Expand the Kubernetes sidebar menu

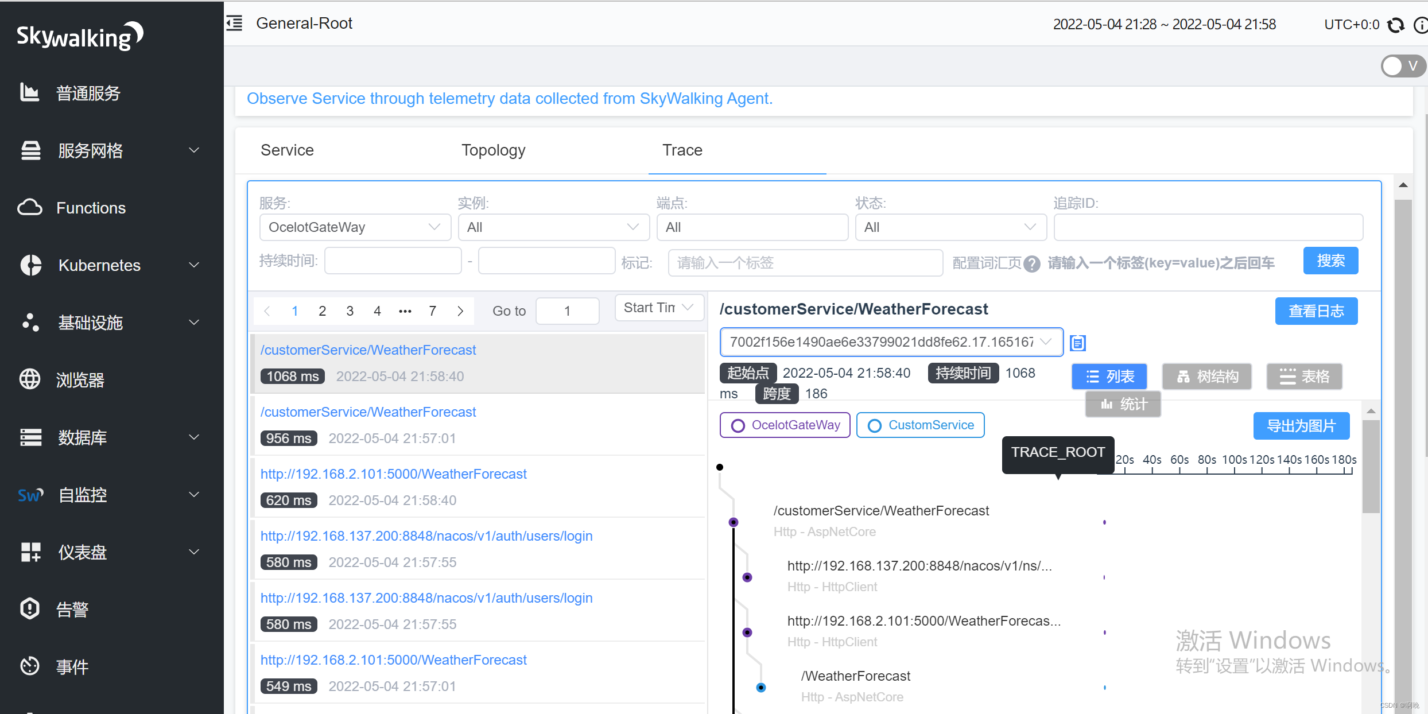pos(195,265)
